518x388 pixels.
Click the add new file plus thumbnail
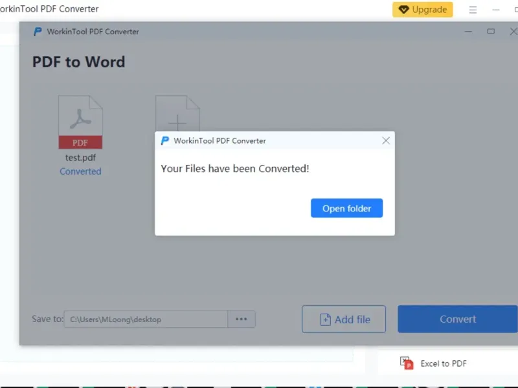pyautogui.click(x=177, y=114)
